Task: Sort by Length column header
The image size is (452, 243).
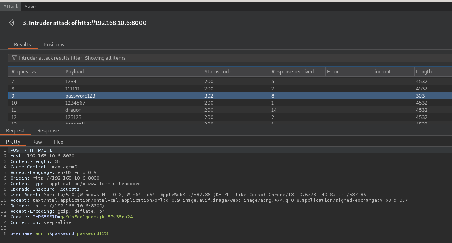Action: pyautogui.click(x=433, y=71)
